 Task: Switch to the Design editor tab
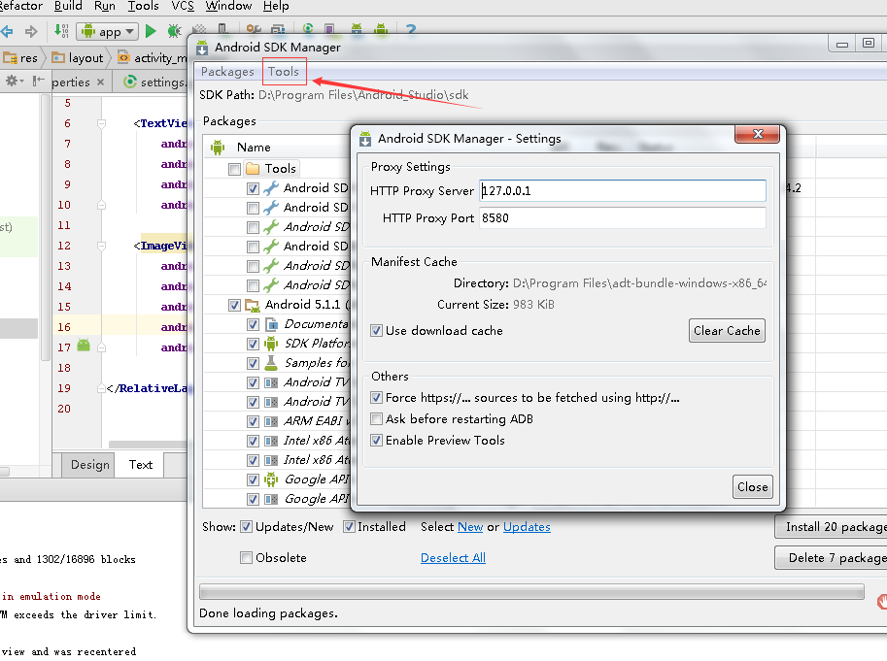tap(89, 465)
